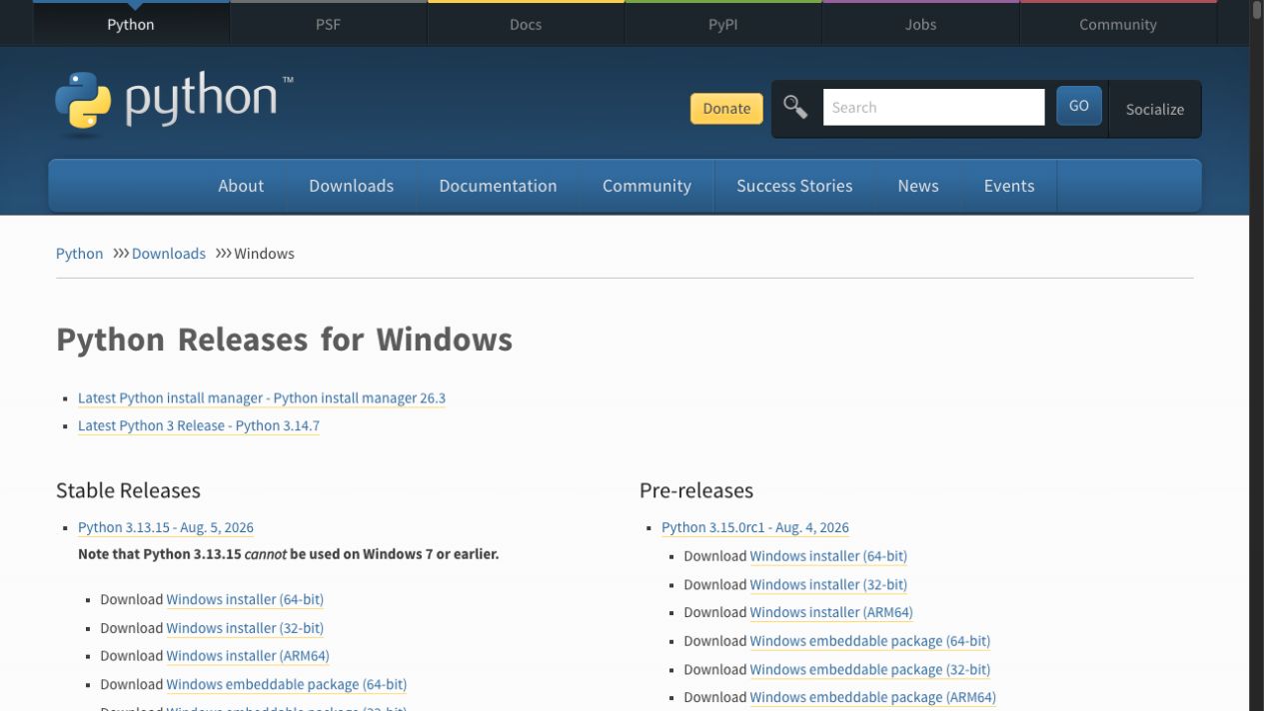Switch to the Docs top tab

pos(526,24)
